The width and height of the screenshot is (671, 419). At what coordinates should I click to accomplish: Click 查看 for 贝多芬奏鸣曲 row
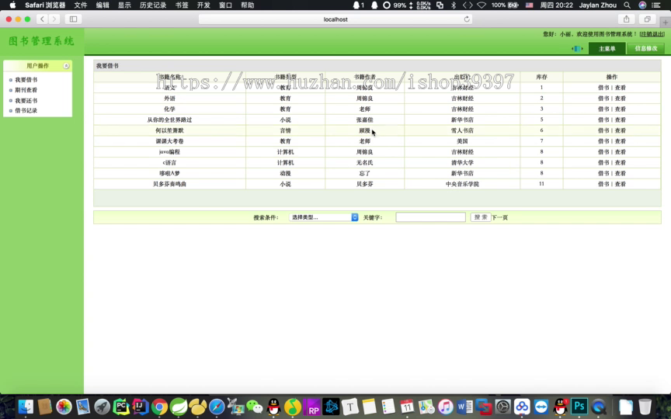pyautogui.click(x=620, y=184)
